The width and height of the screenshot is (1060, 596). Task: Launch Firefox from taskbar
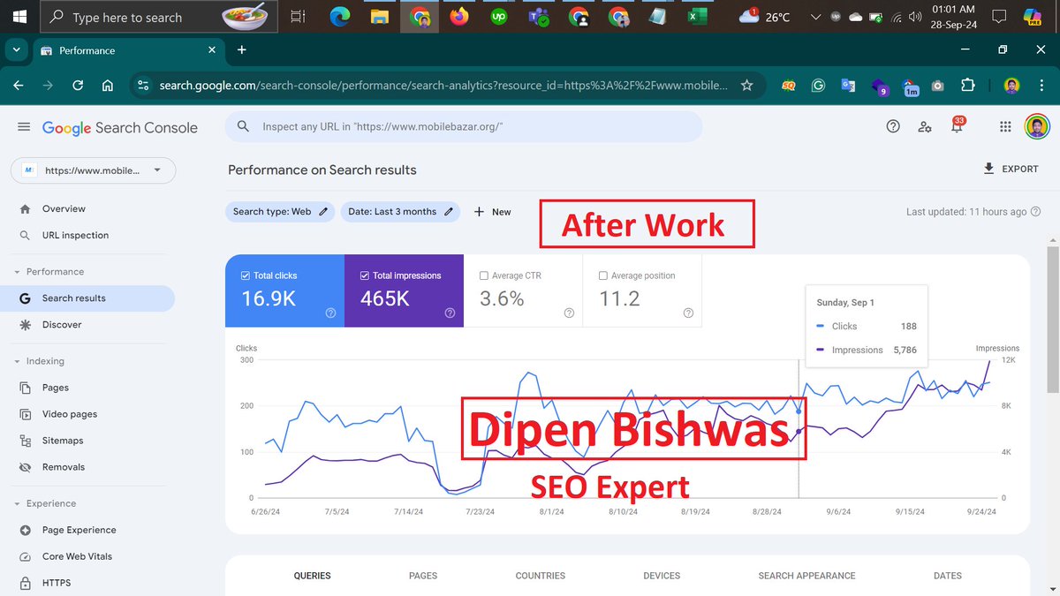pyautogui.click(x=458, y=17)
